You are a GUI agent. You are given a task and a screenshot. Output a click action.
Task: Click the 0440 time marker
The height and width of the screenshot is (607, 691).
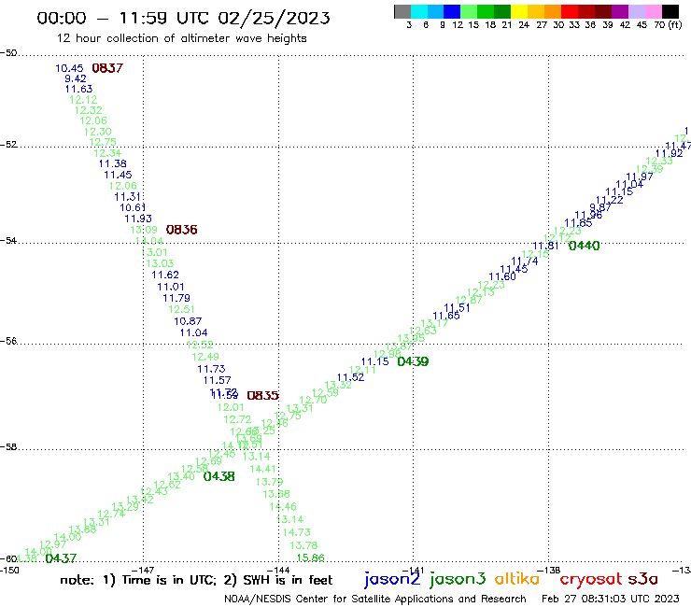[584, 246]
